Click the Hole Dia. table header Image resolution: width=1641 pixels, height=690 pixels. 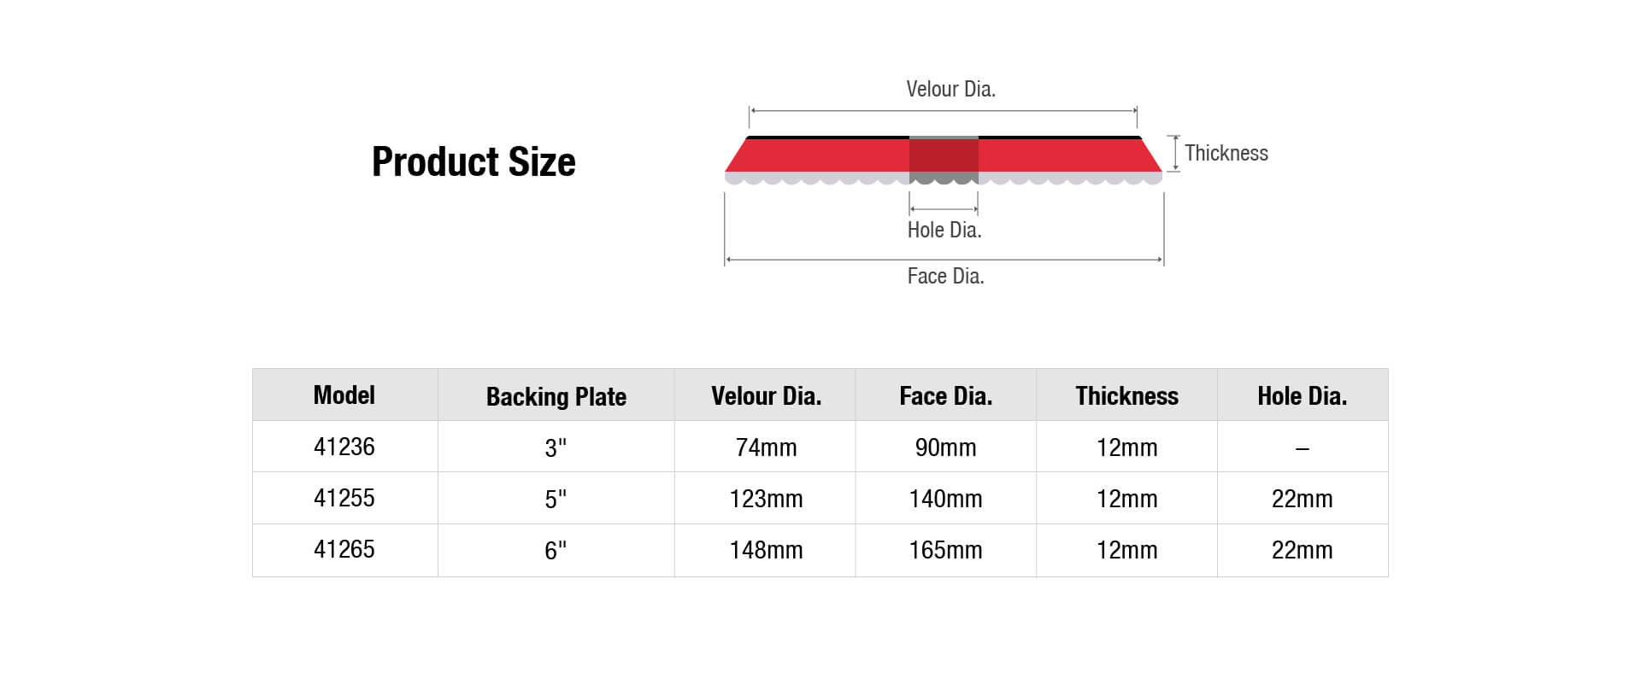tap(1302, 396)
